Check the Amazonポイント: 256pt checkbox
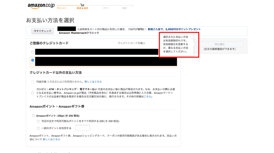Image resolution: width=274 pixels, height=153 pixels. [x=33, y=116]
